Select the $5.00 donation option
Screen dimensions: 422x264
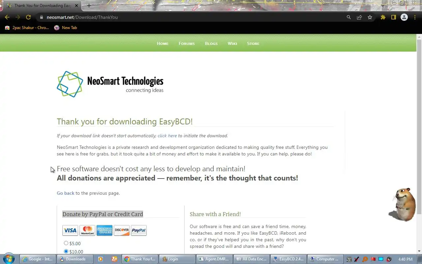coord(66,243)
